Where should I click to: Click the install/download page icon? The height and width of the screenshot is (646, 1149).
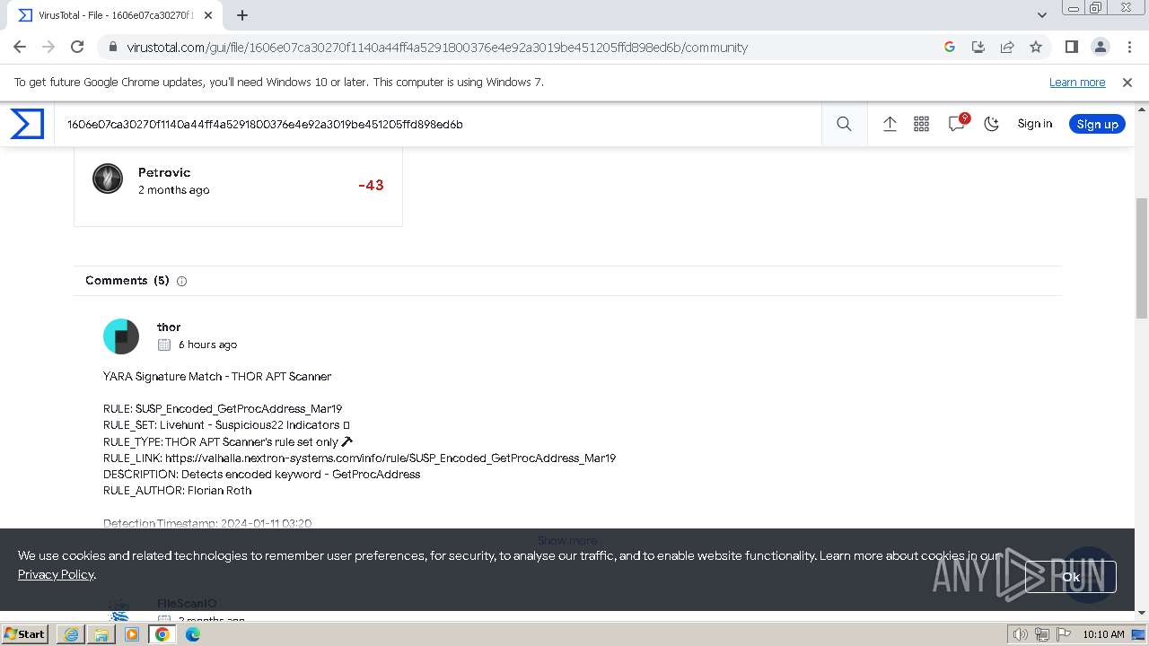point(978,47)
